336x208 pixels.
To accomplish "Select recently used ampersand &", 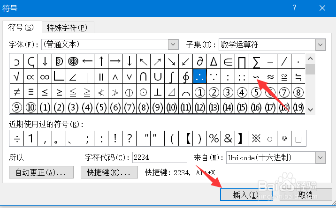I will point(228,138).
